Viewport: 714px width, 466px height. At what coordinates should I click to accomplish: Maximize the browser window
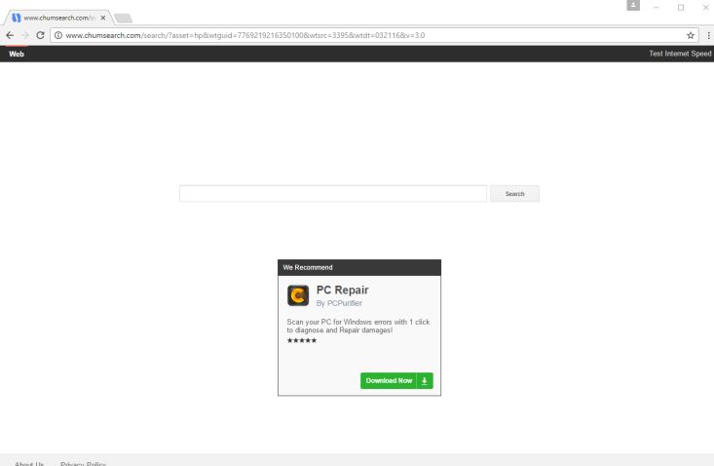[x=681, y=7]
